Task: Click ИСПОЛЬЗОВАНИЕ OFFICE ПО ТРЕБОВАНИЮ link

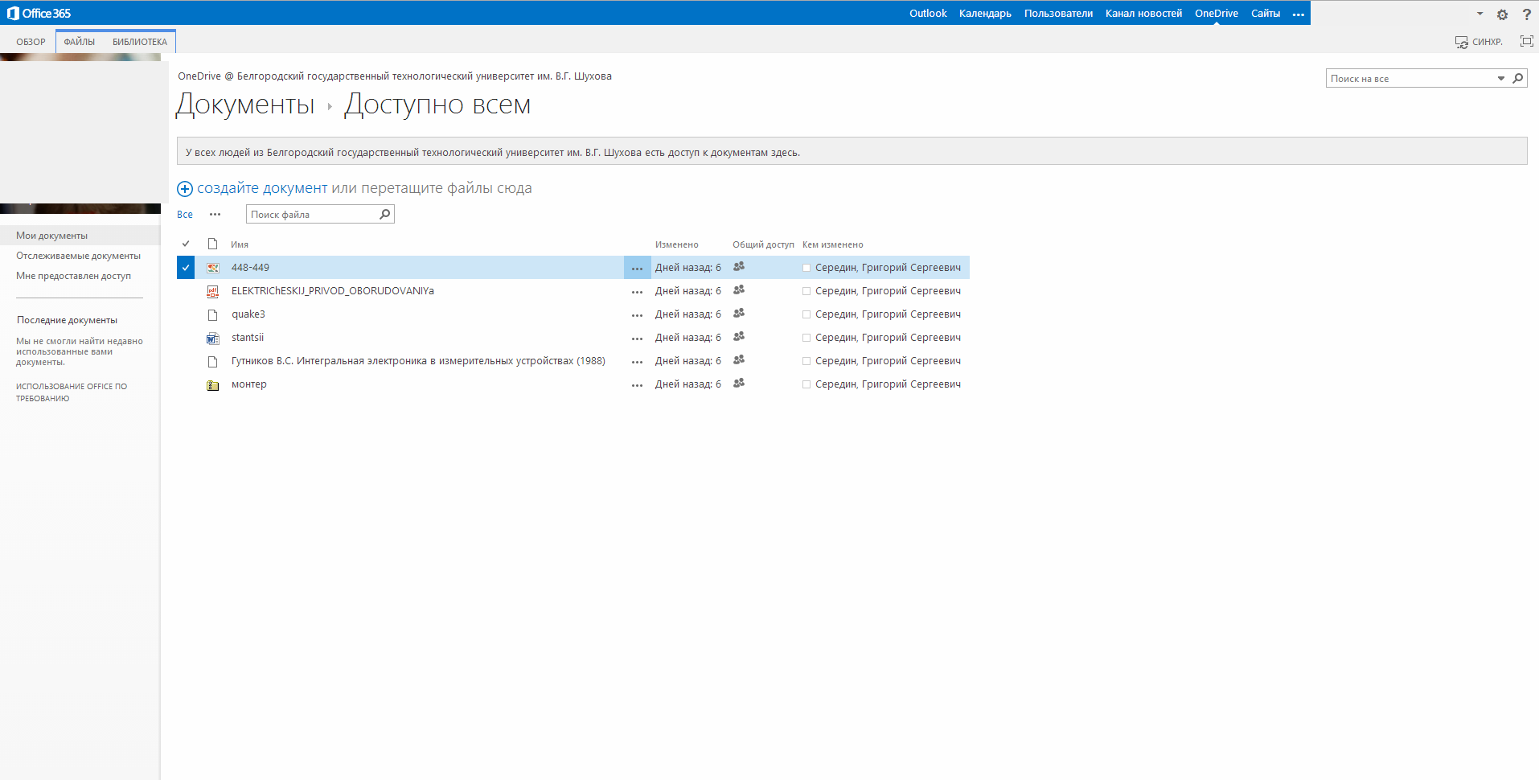Action: 72,392
